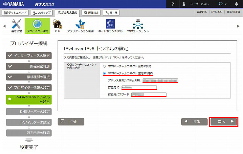243x154 pixels.
Task: Select OCNバーチャルコネクト 動的IP契約 radio
Action: point(104,66)
